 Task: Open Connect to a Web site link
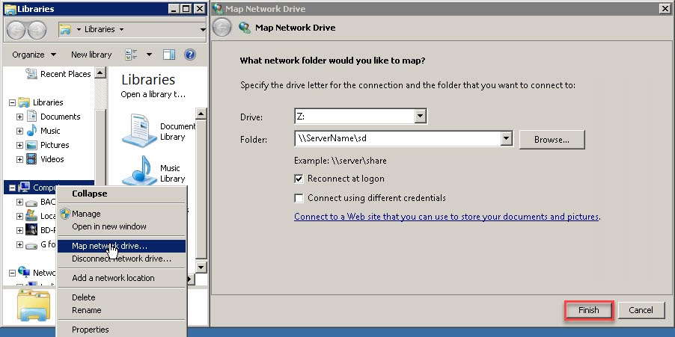pos(447,217)
